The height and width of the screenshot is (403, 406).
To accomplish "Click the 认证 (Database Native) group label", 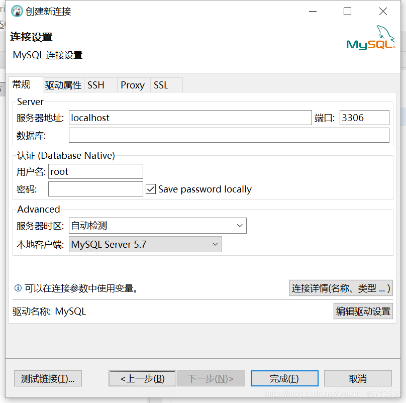I will pyautogui.click(x=66, y=155).
